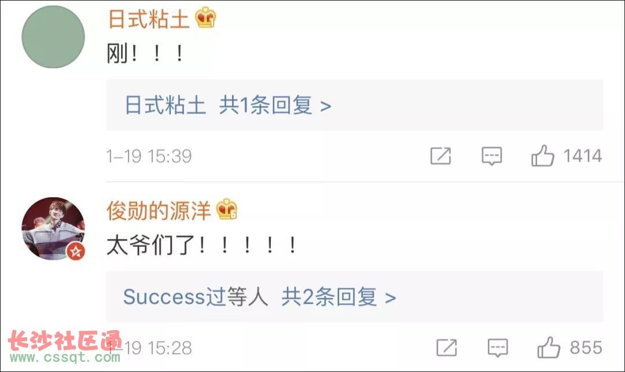Click the crown badge next to 日式粘土

[x=205, y=17]
